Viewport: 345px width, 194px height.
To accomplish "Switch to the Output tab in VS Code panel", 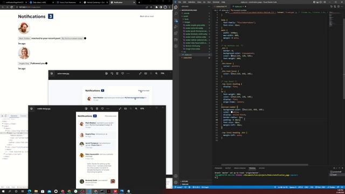I will [x=228, y=168].
